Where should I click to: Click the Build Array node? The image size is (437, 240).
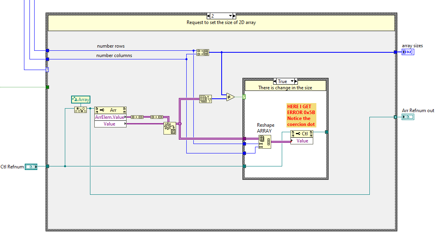point(203,52)
